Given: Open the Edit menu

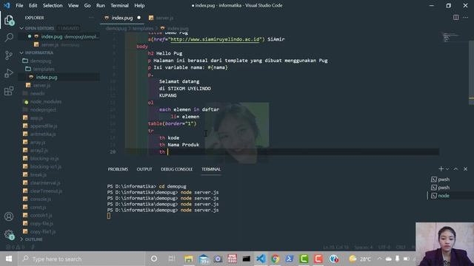Looking at the screenshot, I should (x=33, y=5).
